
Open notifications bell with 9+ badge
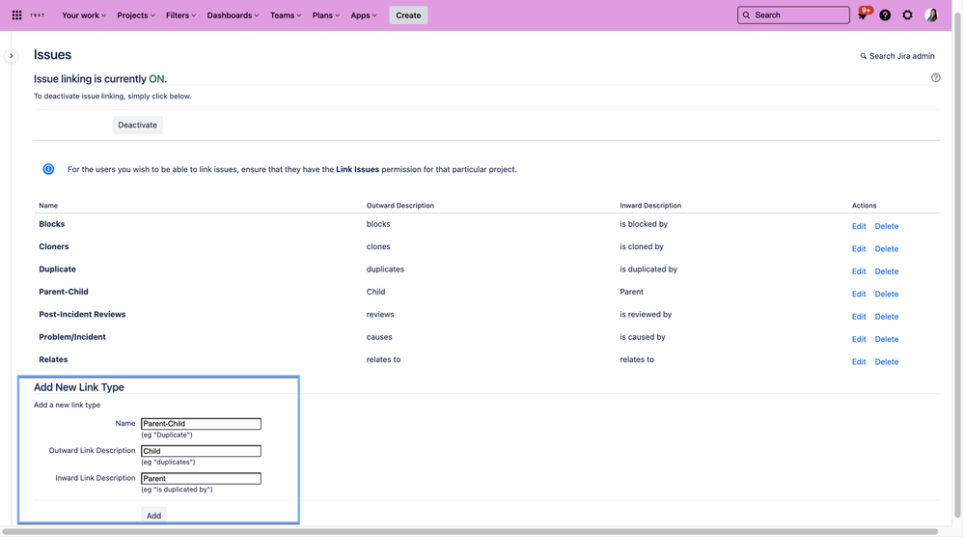tap(864, 14)
